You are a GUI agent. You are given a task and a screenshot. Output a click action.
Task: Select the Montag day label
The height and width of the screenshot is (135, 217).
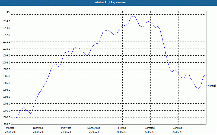[x=10, y=128]
